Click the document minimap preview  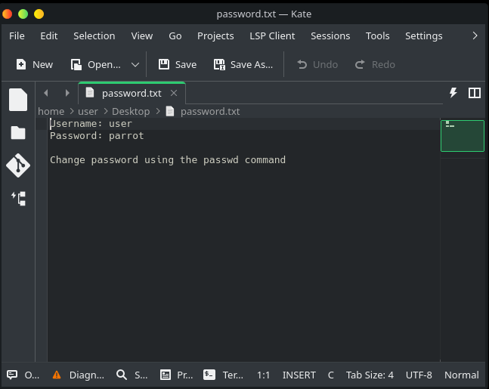pos(462,135)
